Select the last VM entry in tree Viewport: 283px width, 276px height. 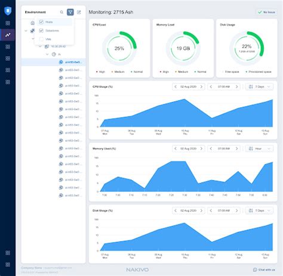click(70, 196)
